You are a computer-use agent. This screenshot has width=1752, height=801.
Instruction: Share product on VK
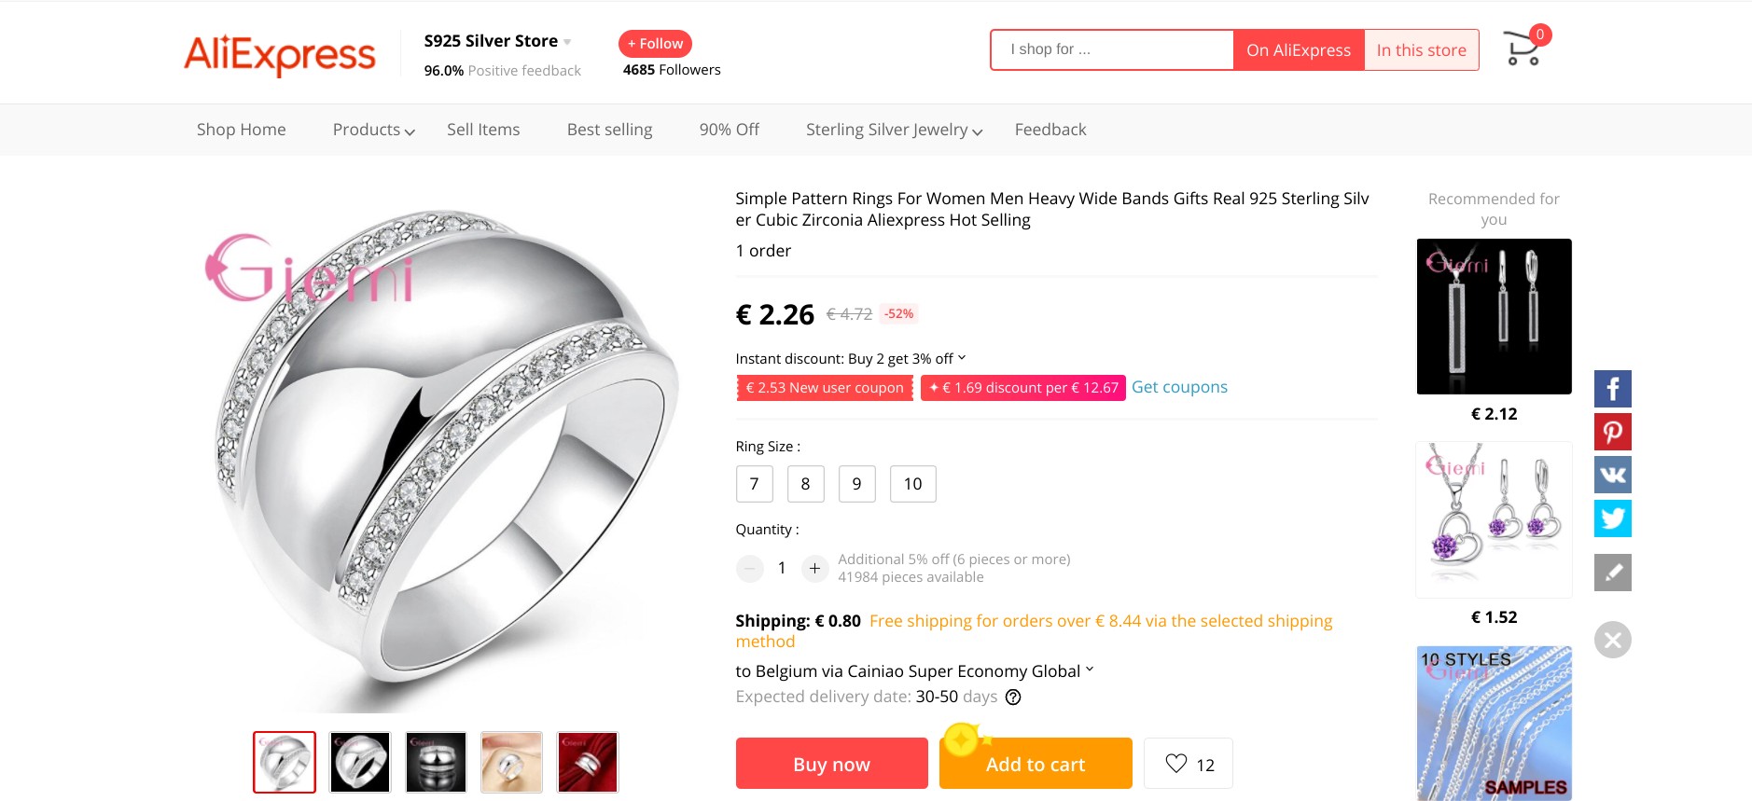[1612, 475]
